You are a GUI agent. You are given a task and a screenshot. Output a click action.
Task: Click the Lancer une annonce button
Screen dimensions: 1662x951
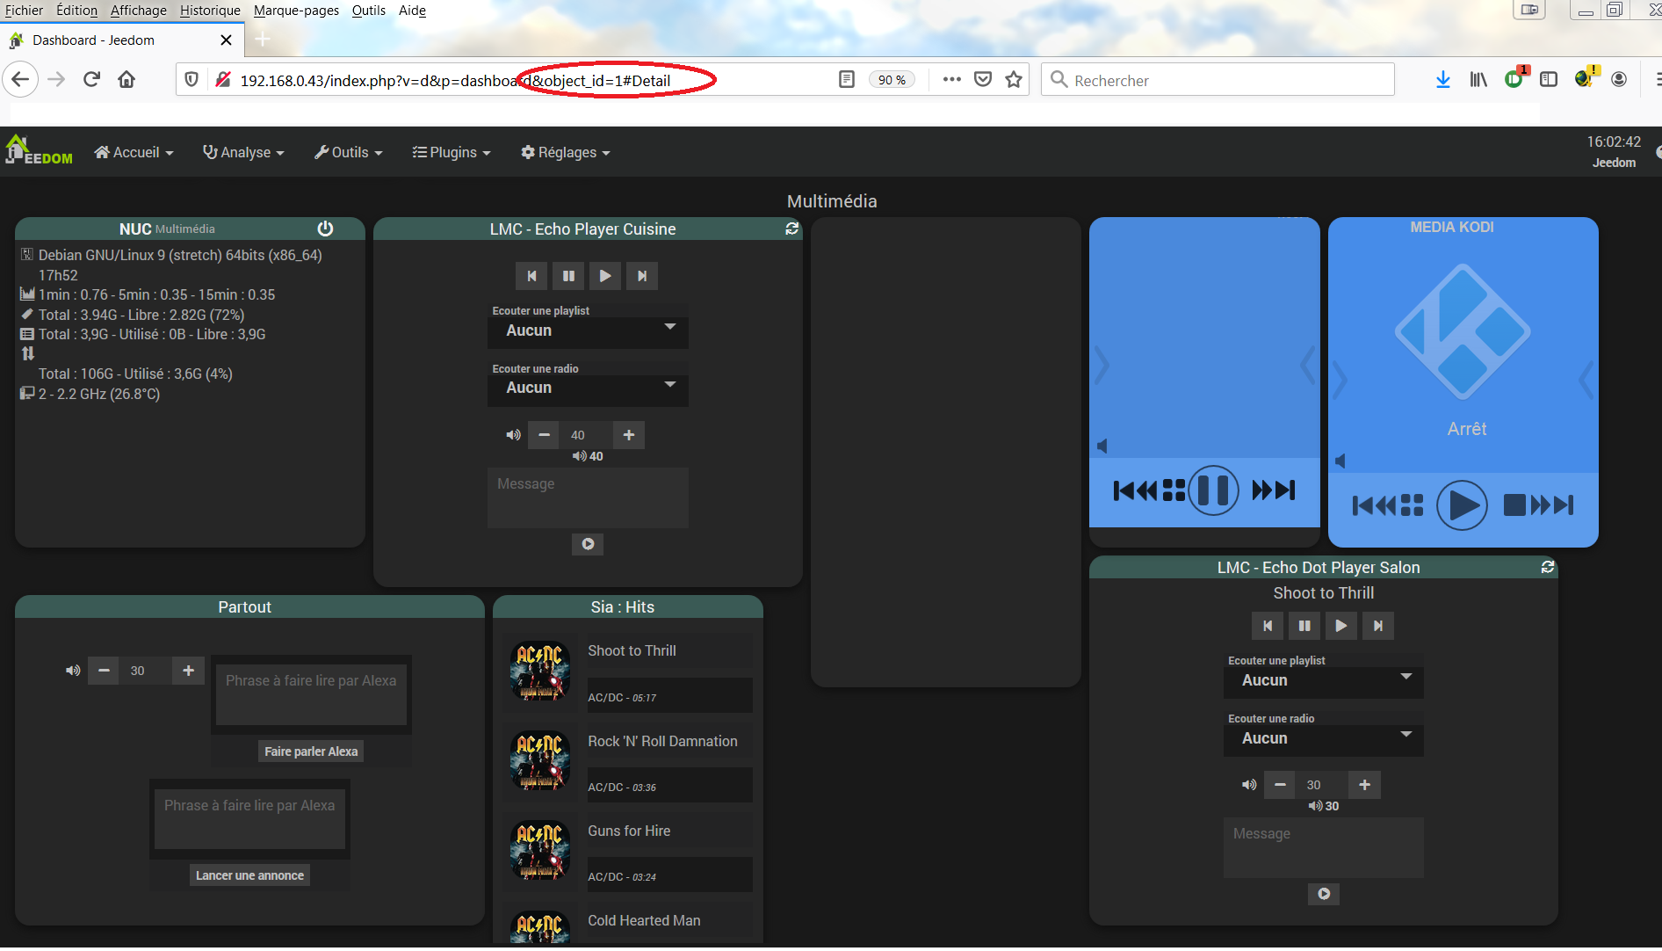coord(249,875)
